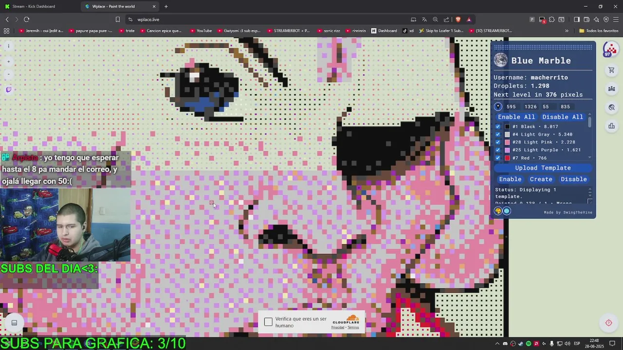
Task: Open the Wplace store cart icon
Action: [x=611, y=70]
